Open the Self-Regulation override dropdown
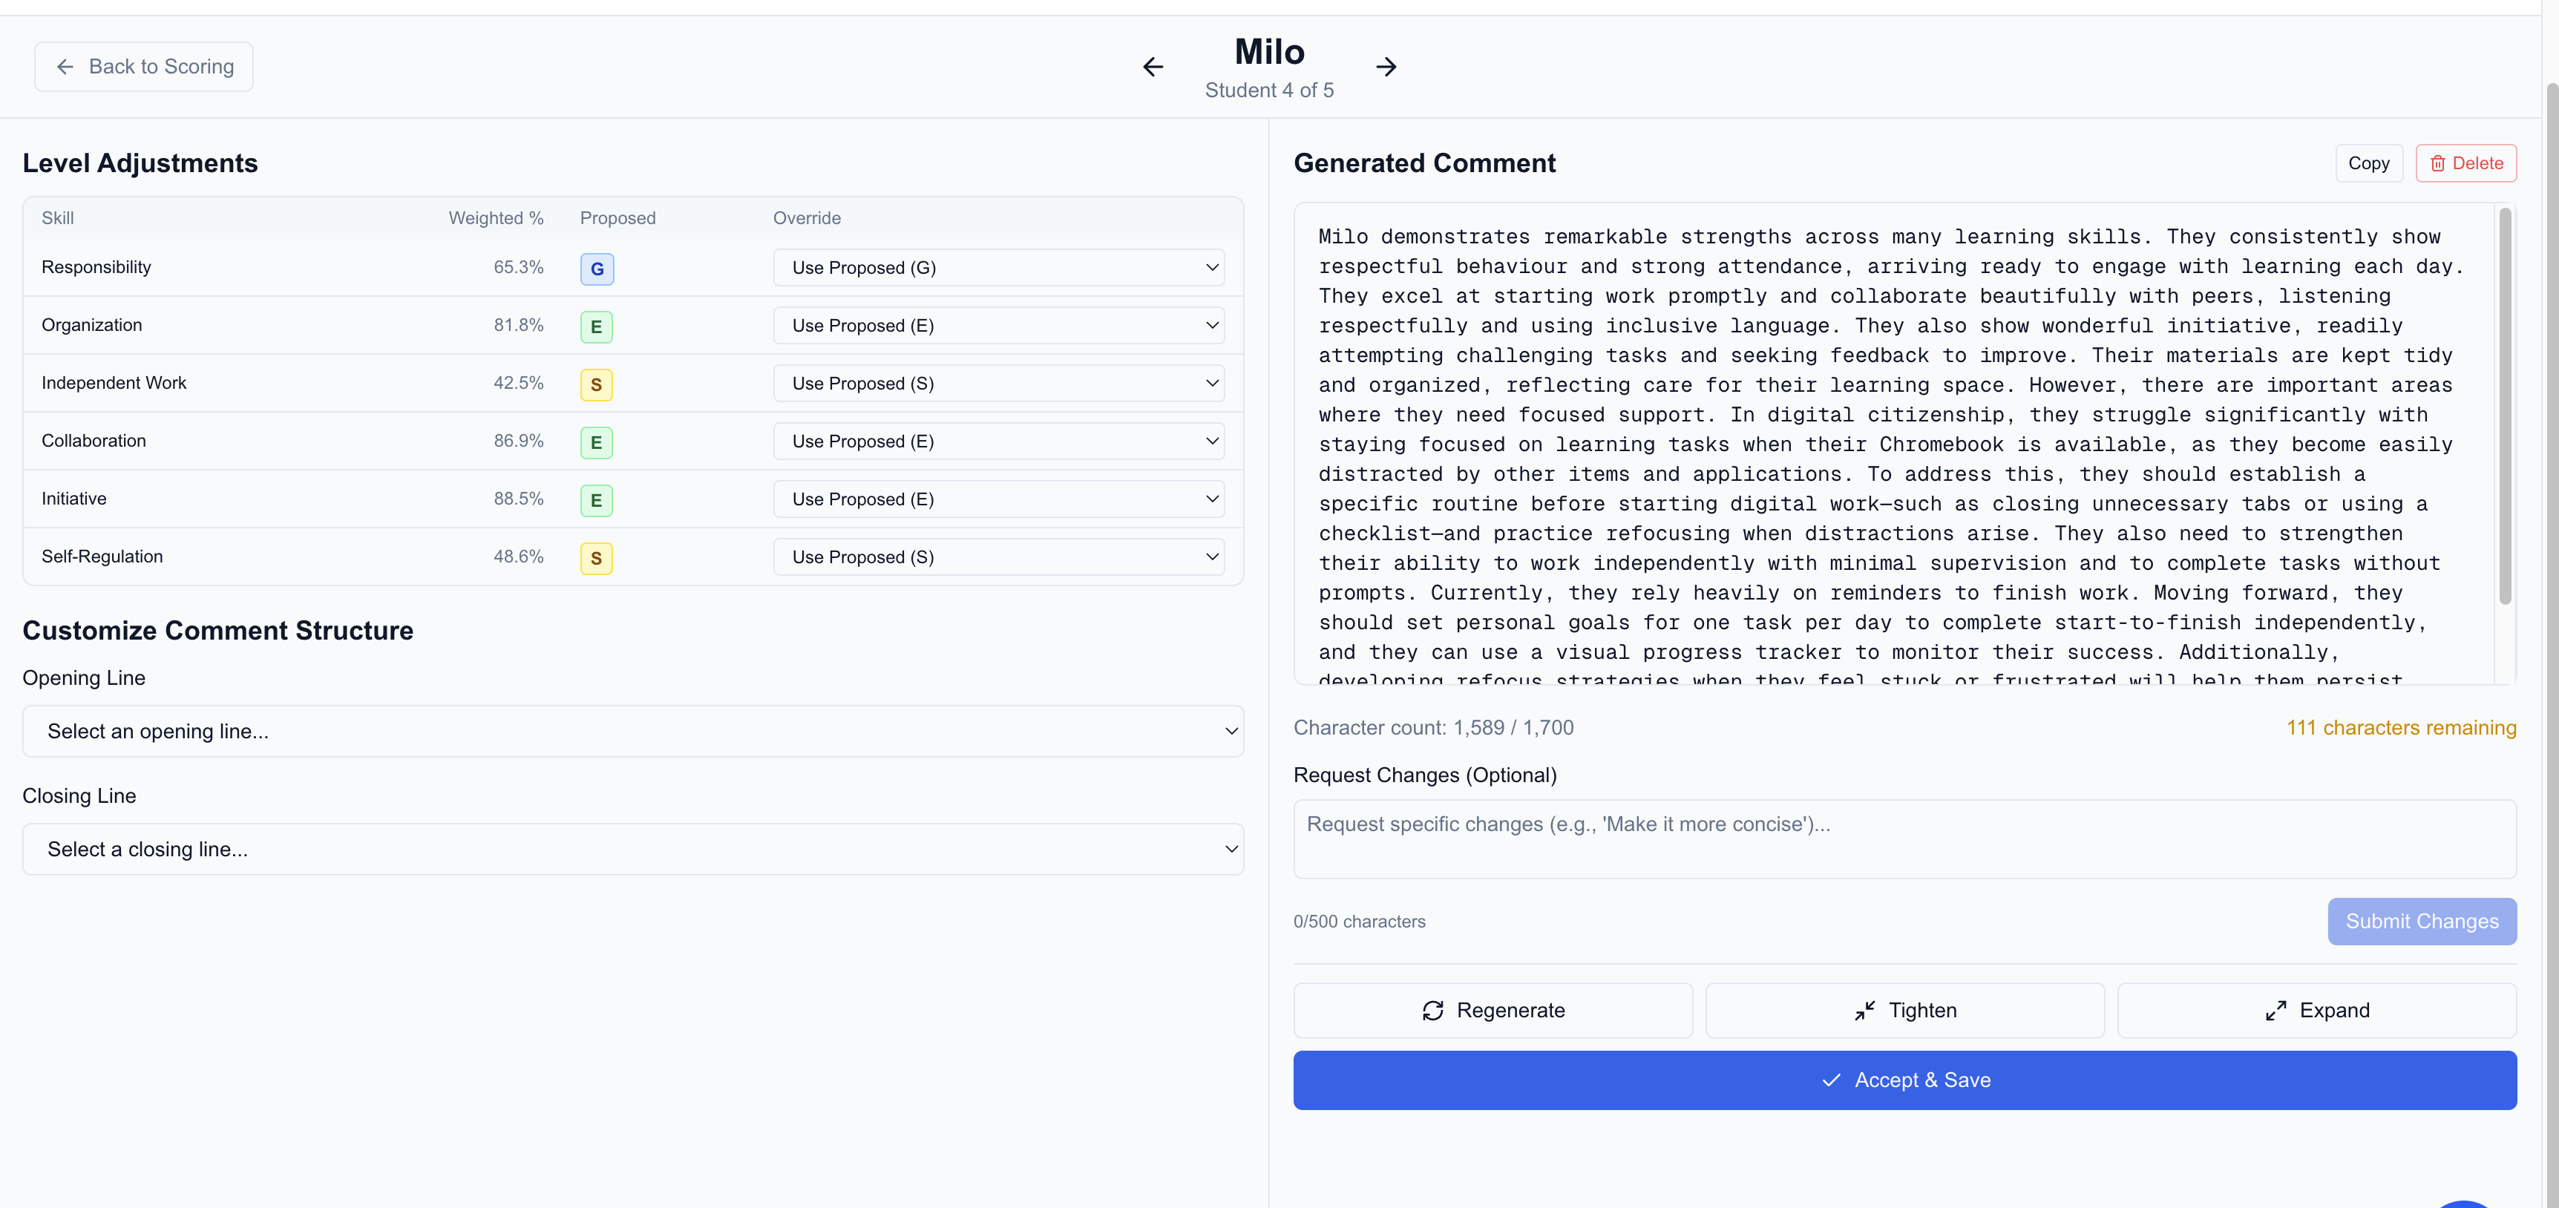Viewport: 2559px width, 1208px height. (997, 557)
